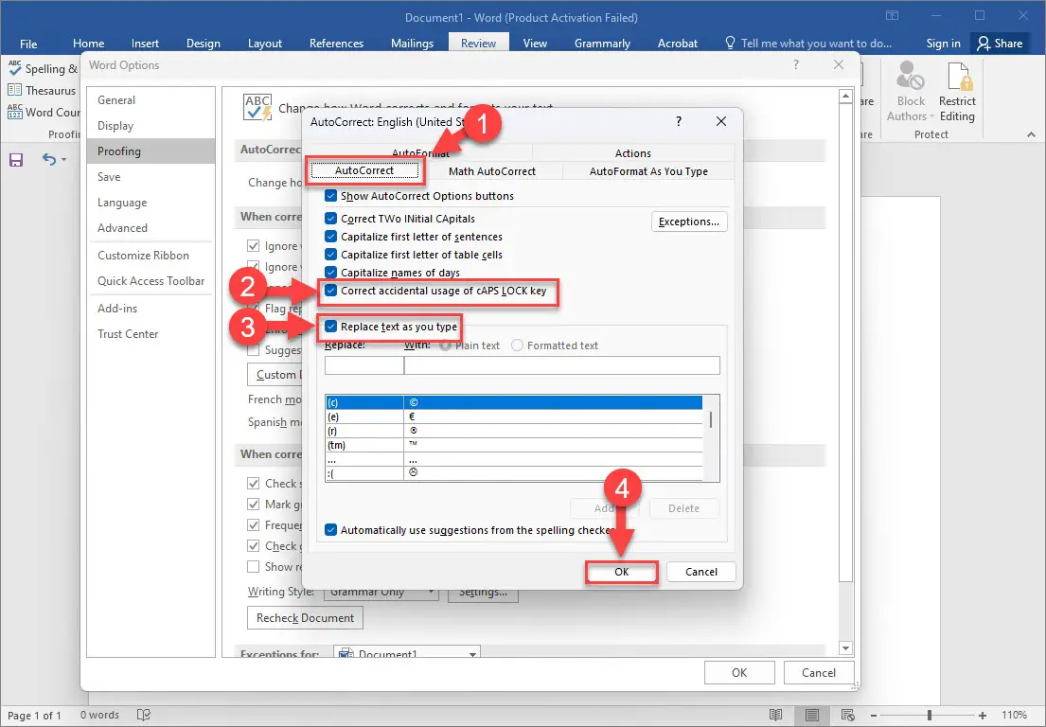Open the Tell me what you want search box
This screenshot has height=727, width=1046.
(x=816, y=44)
